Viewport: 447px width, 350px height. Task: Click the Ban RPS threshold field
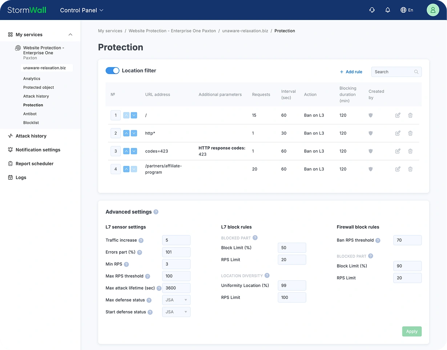pos(407,240)
